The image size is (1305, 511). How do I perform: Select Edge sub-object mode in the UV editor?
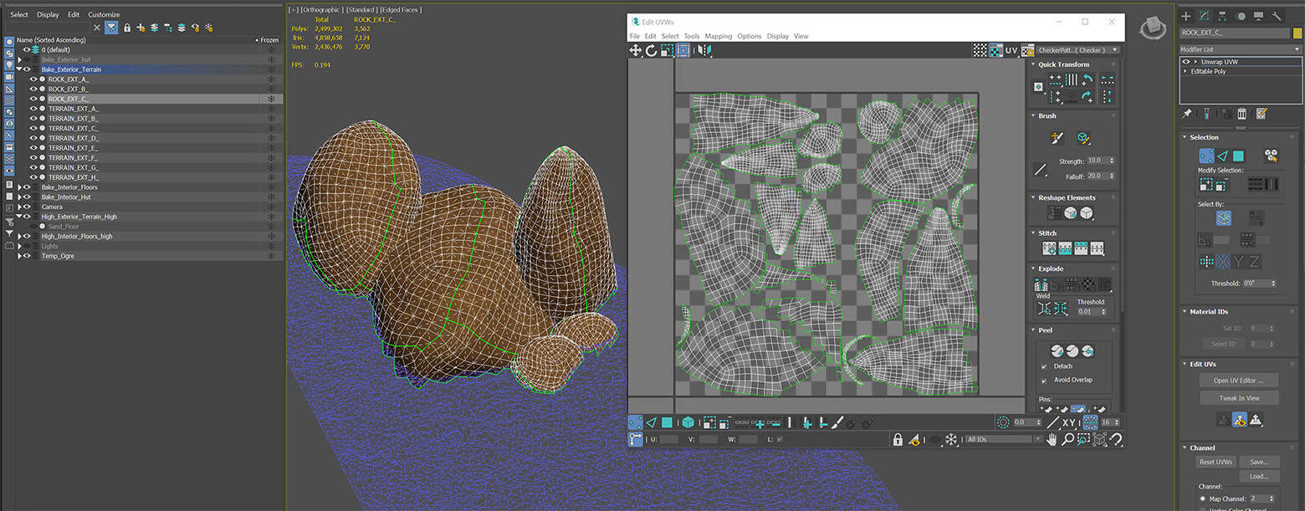coord(651,422)
